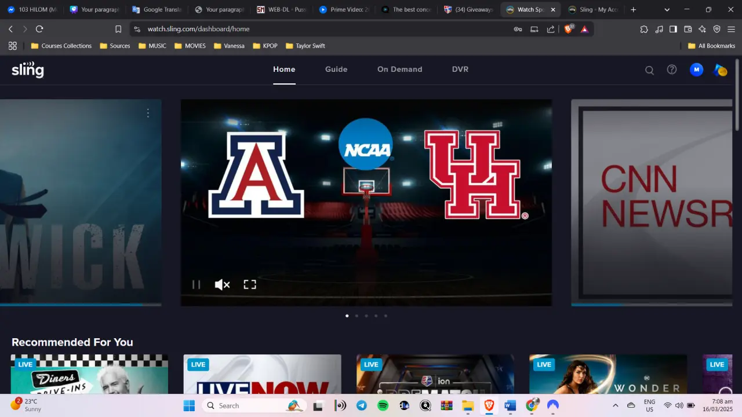Click the address bar URL
The width and height of the screenshot is (742, 417).
(198, 29)
